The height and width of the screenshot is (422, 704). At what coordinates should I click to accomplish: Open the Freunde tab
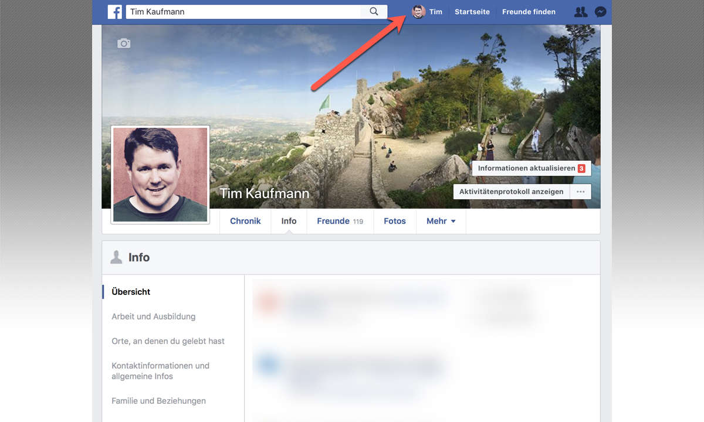coord(340,221)
